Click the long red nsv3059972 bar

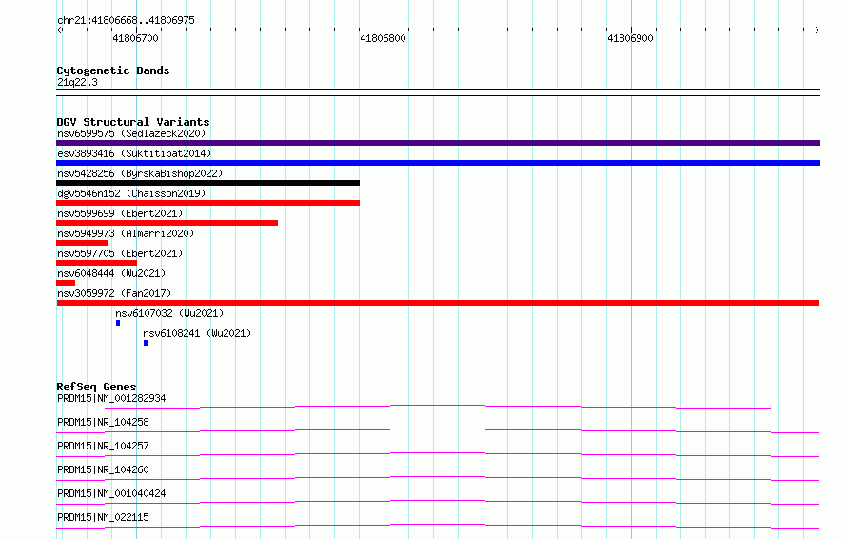(x=438, y=303)
